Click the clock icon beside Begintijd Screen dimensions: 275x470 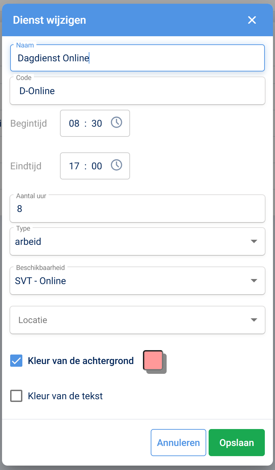117,122
